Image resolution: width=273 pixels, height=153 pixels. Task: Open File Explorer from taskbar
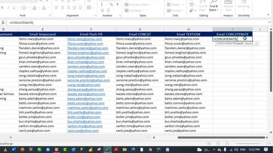coord(125,150)
